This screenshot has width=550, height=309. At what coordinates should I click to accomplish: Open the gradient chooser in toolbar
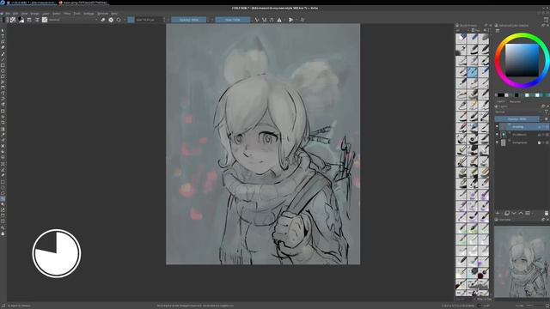click(x=5, y=20)
